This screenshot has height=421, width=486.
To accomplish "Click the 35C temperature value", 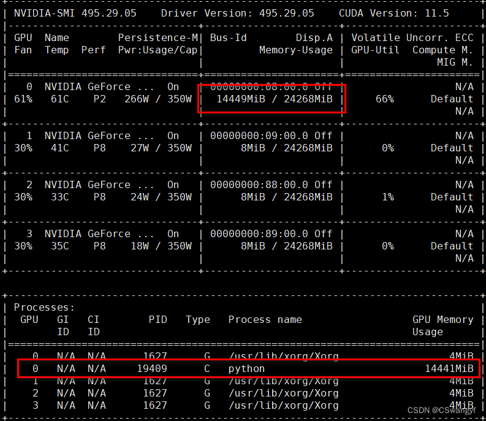I will coord(60,246).
